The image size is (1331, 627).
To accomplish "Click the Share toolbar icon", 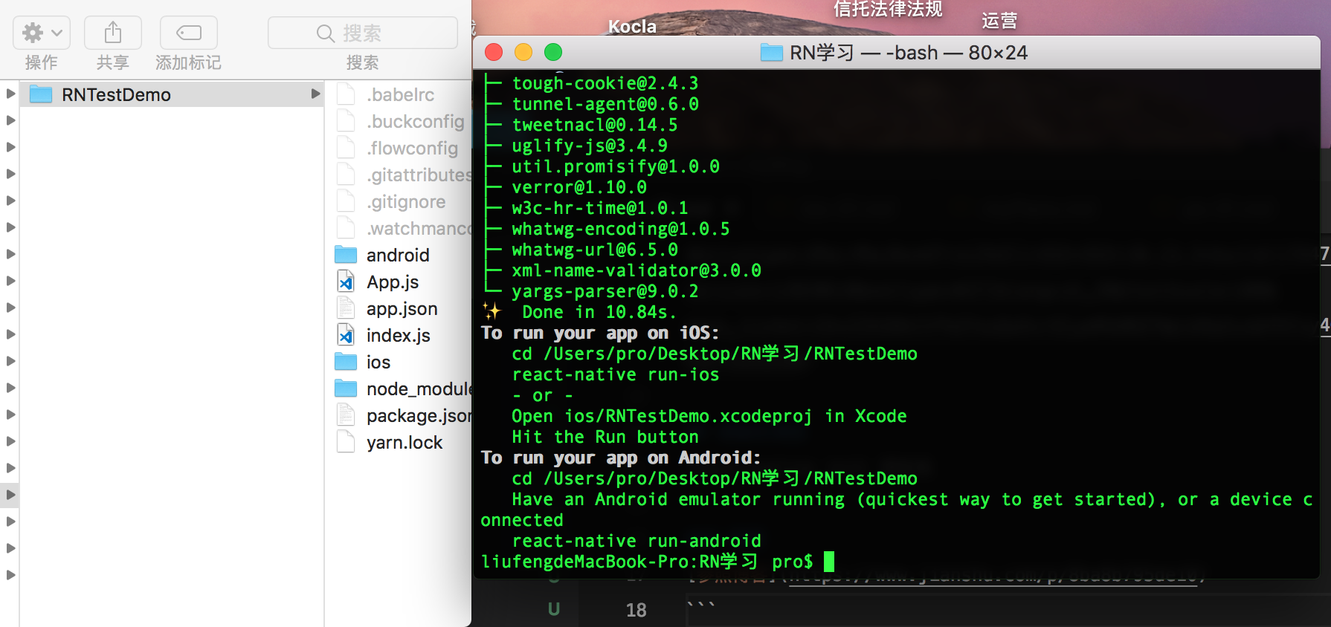I will [x=112, y=33].
